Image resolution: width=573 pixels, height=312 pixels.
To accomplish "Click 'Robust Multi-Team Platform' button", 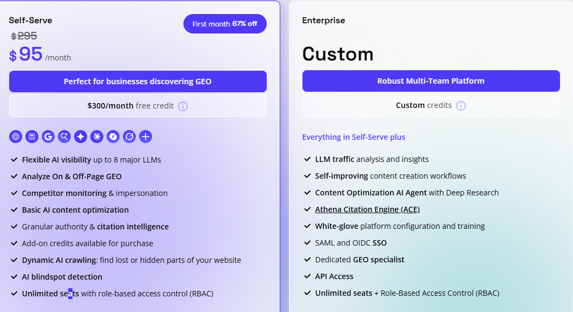I will point(431,81).
